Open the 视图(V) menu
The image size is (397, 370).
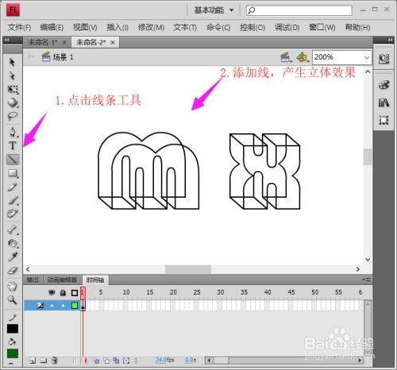[x=85, y=28]
